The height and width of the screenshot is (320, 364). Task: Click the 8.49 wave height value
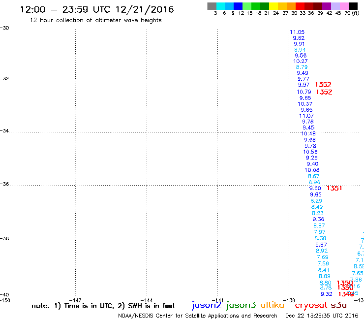[317, 207]
